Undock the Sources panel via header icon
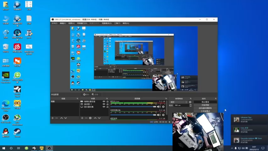Viewport: 268px width, 151px height. 107,99
